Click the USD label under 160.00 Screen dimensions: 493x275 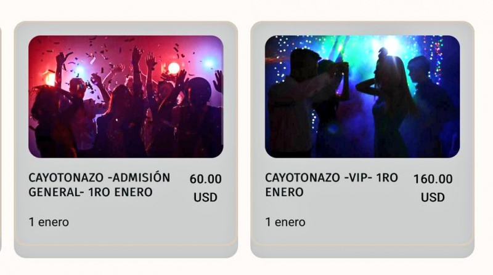pos(433,197)
